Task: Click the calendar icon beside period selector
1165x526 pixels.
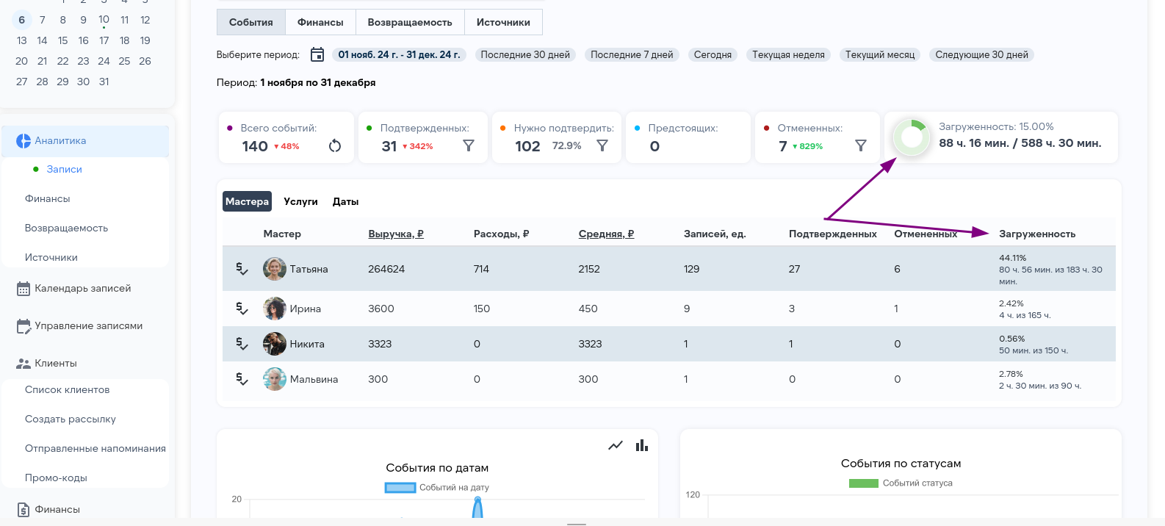Action: pyautogui.click(x=317, y=54)
